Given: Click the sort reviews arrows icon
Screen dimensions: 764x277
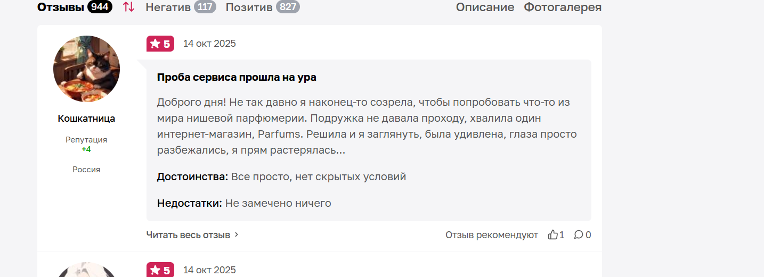Looking at the screenshot, I should click(x=128, y=7).
